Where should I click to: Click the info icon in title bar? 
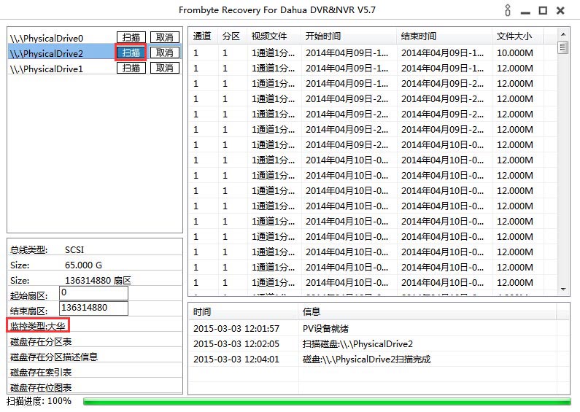508,11
